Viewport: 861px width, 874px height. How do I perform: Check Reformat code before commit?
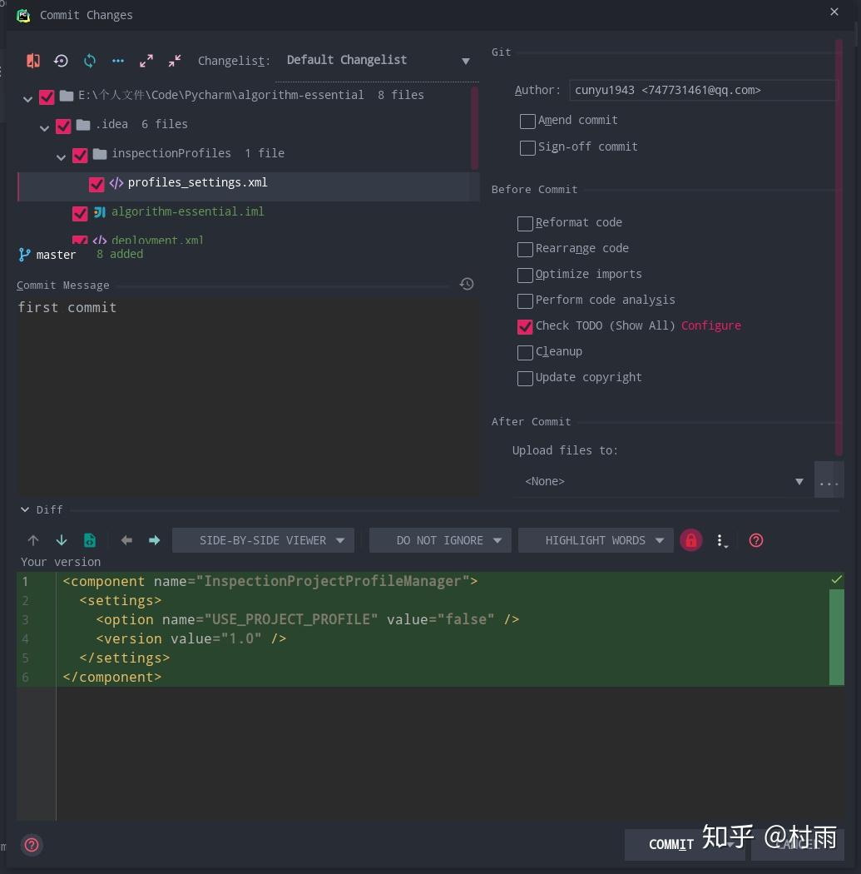tap(525, 223)
